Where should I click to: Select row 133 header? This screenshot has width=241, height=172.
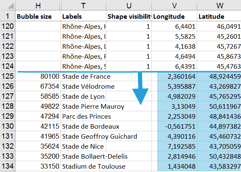[x=8, y=156]
